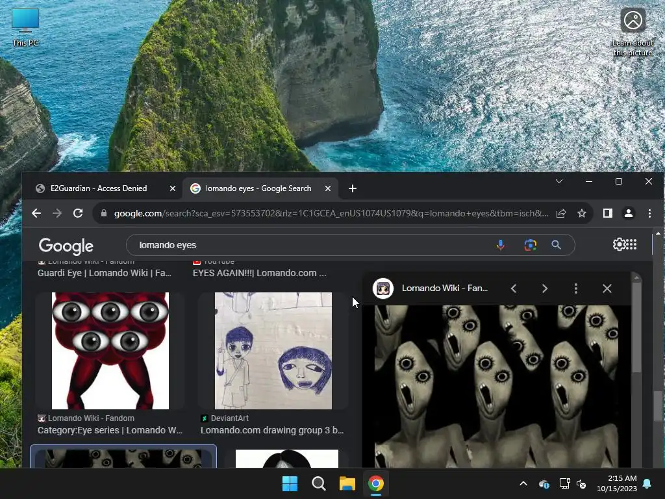Viewport: 665px width, 499px height.
Task: Click the muted volume tray icon
Action: click(x=581, y=483)
